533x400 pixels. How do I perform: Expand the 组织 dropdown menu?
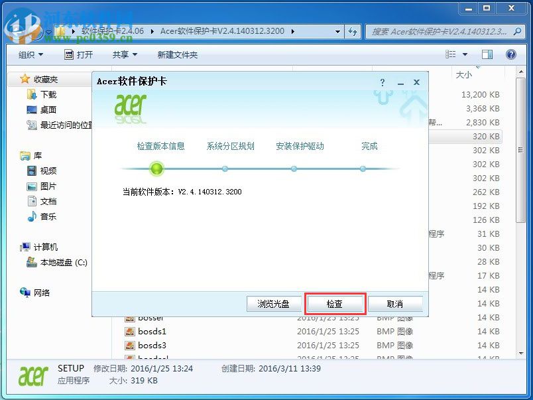tap(29, 54)
